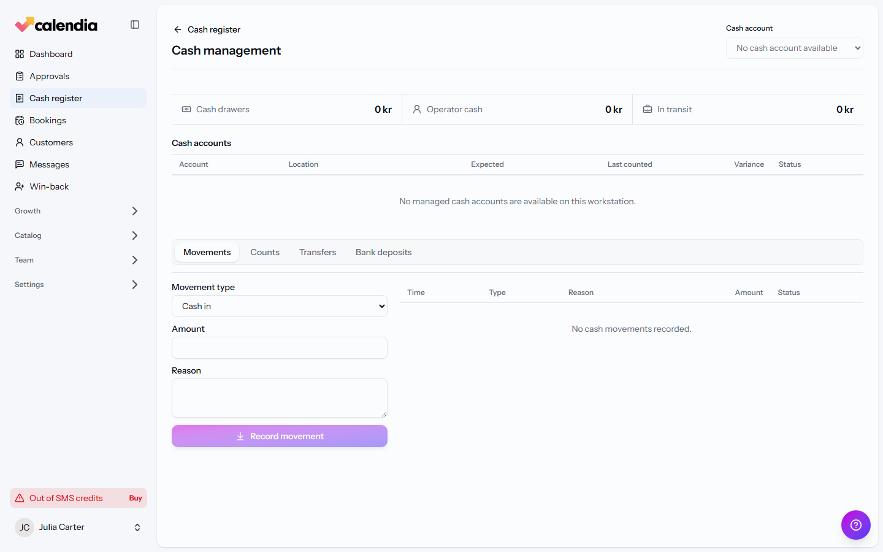Open Messages via its chat icon
The image size is (883, 552).
(20, 164)
